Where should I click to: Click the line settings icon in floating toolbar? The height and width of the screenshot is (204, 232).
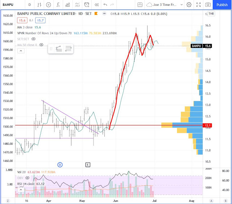[69, 49]
